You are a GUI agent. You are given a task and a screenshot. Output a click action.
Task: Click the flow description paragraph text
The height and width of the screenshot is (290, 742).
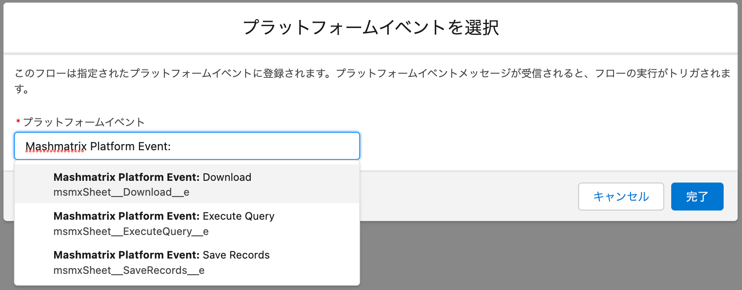tap(371, 73)
